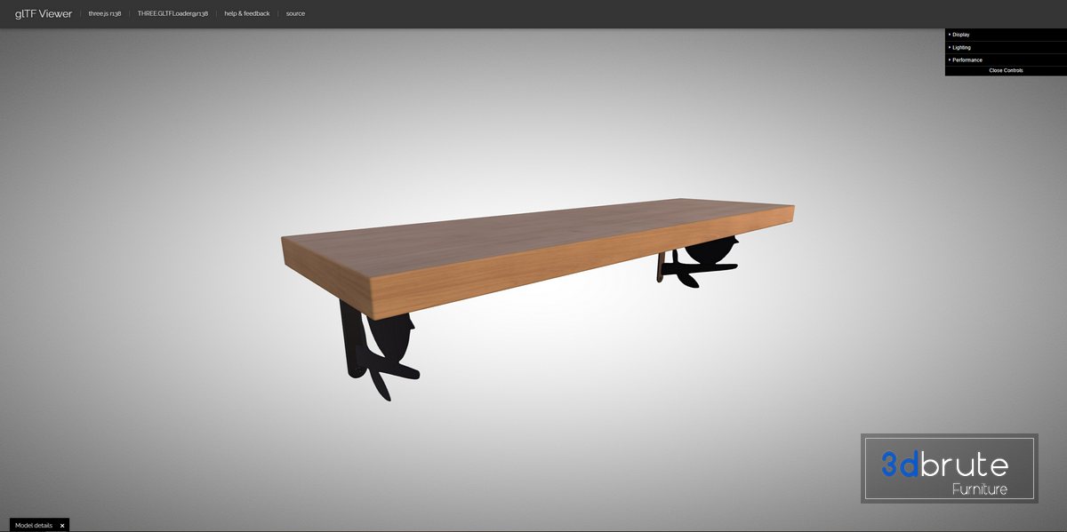This screenshot has height=532, width=1067.
Task: Expand the Lighting controls folder
Action: point(961,47)
